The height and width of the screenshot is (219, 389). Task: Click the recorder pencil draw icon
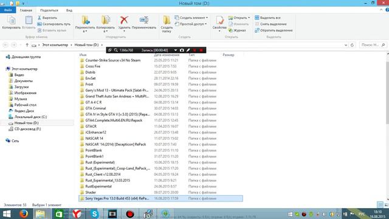(x=188, y=50)
